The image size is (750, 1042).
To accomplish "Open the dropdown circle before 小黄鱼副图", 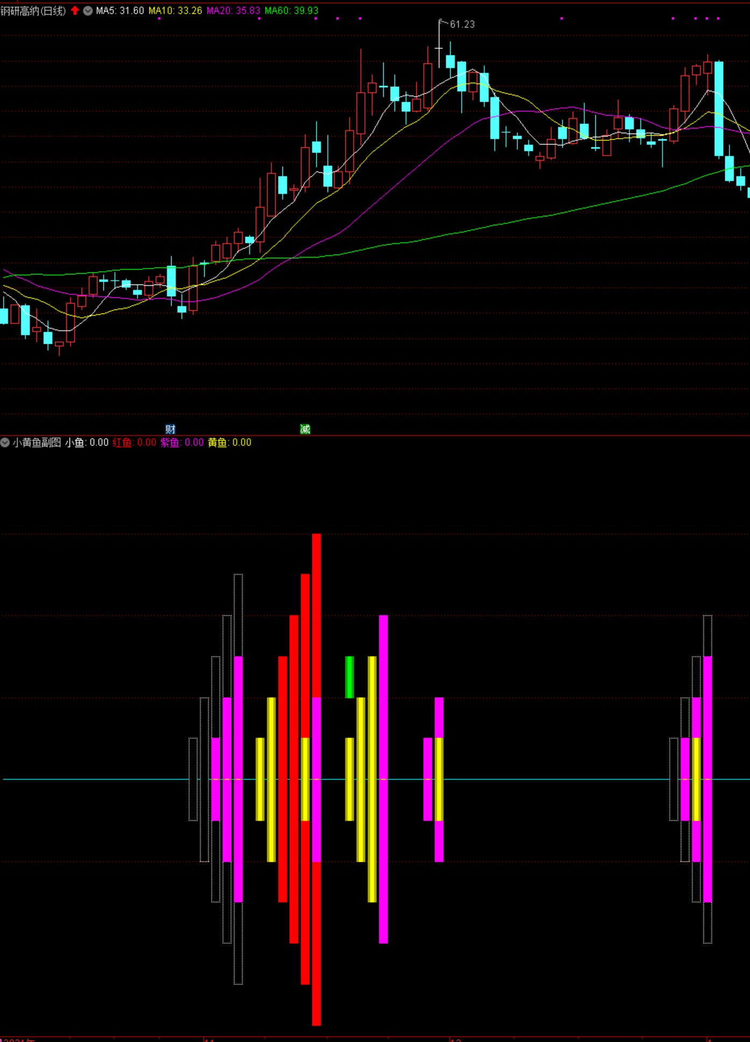I will 5,443.
